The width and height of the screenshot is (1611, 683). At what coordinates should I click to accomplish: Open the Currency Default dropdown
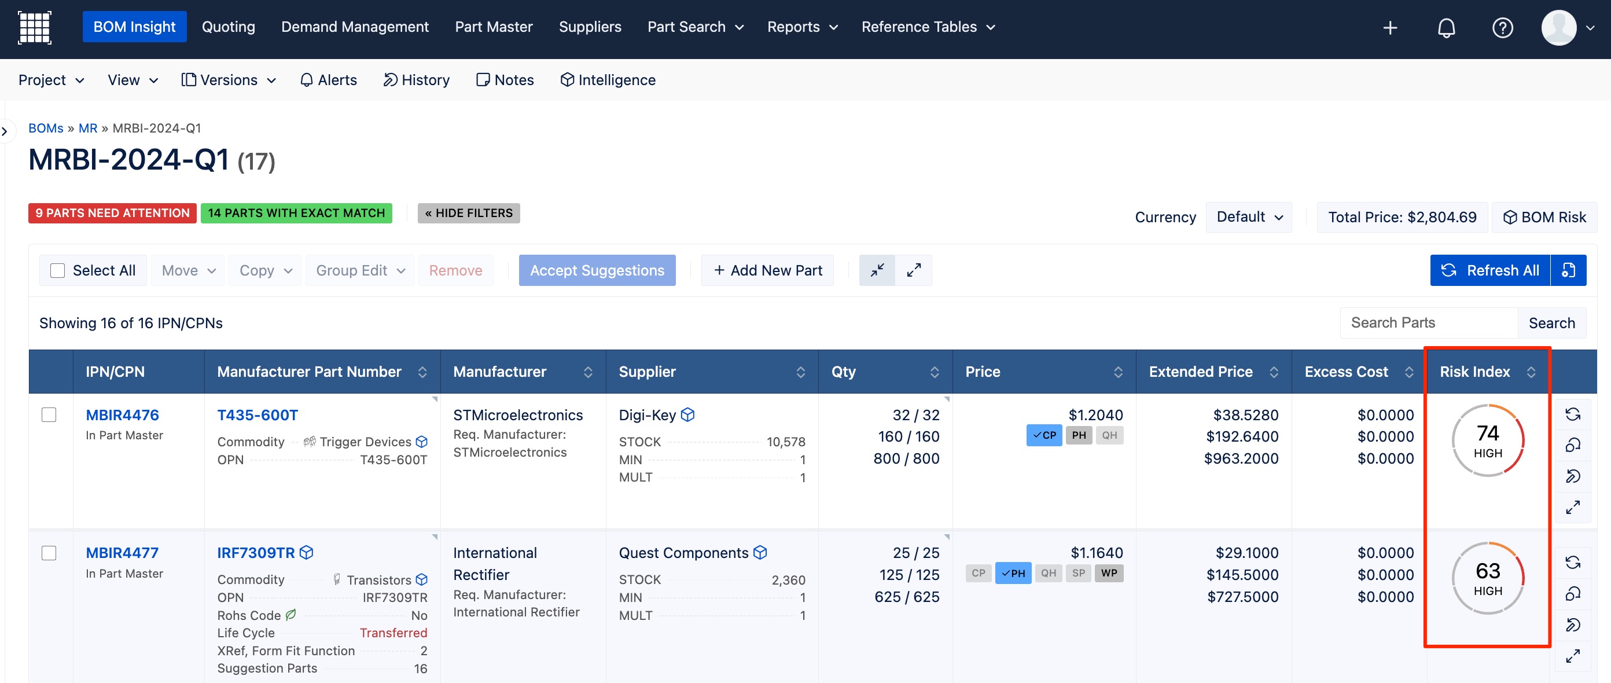coord(1248,217)
